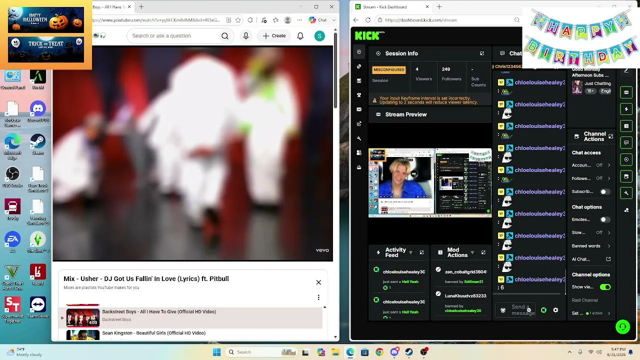This screenshot has width=640, height=360.
Task: Pop out the Session Info panel
Action: coord(482,53)
